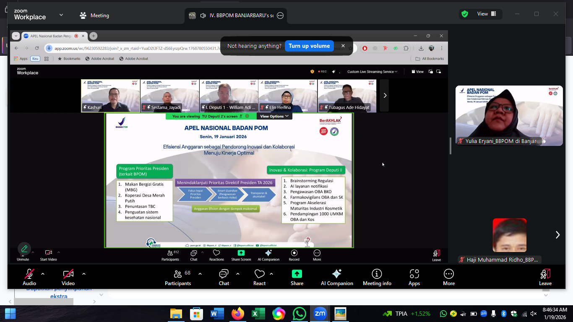Image resolution: width=573 pixels, height=322 pixels.
Task: Open the Apps panel
Action: tap(414, 277)
